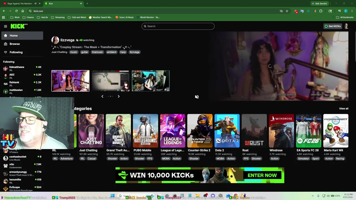Unmute the featured stream preview

(197, 97)
